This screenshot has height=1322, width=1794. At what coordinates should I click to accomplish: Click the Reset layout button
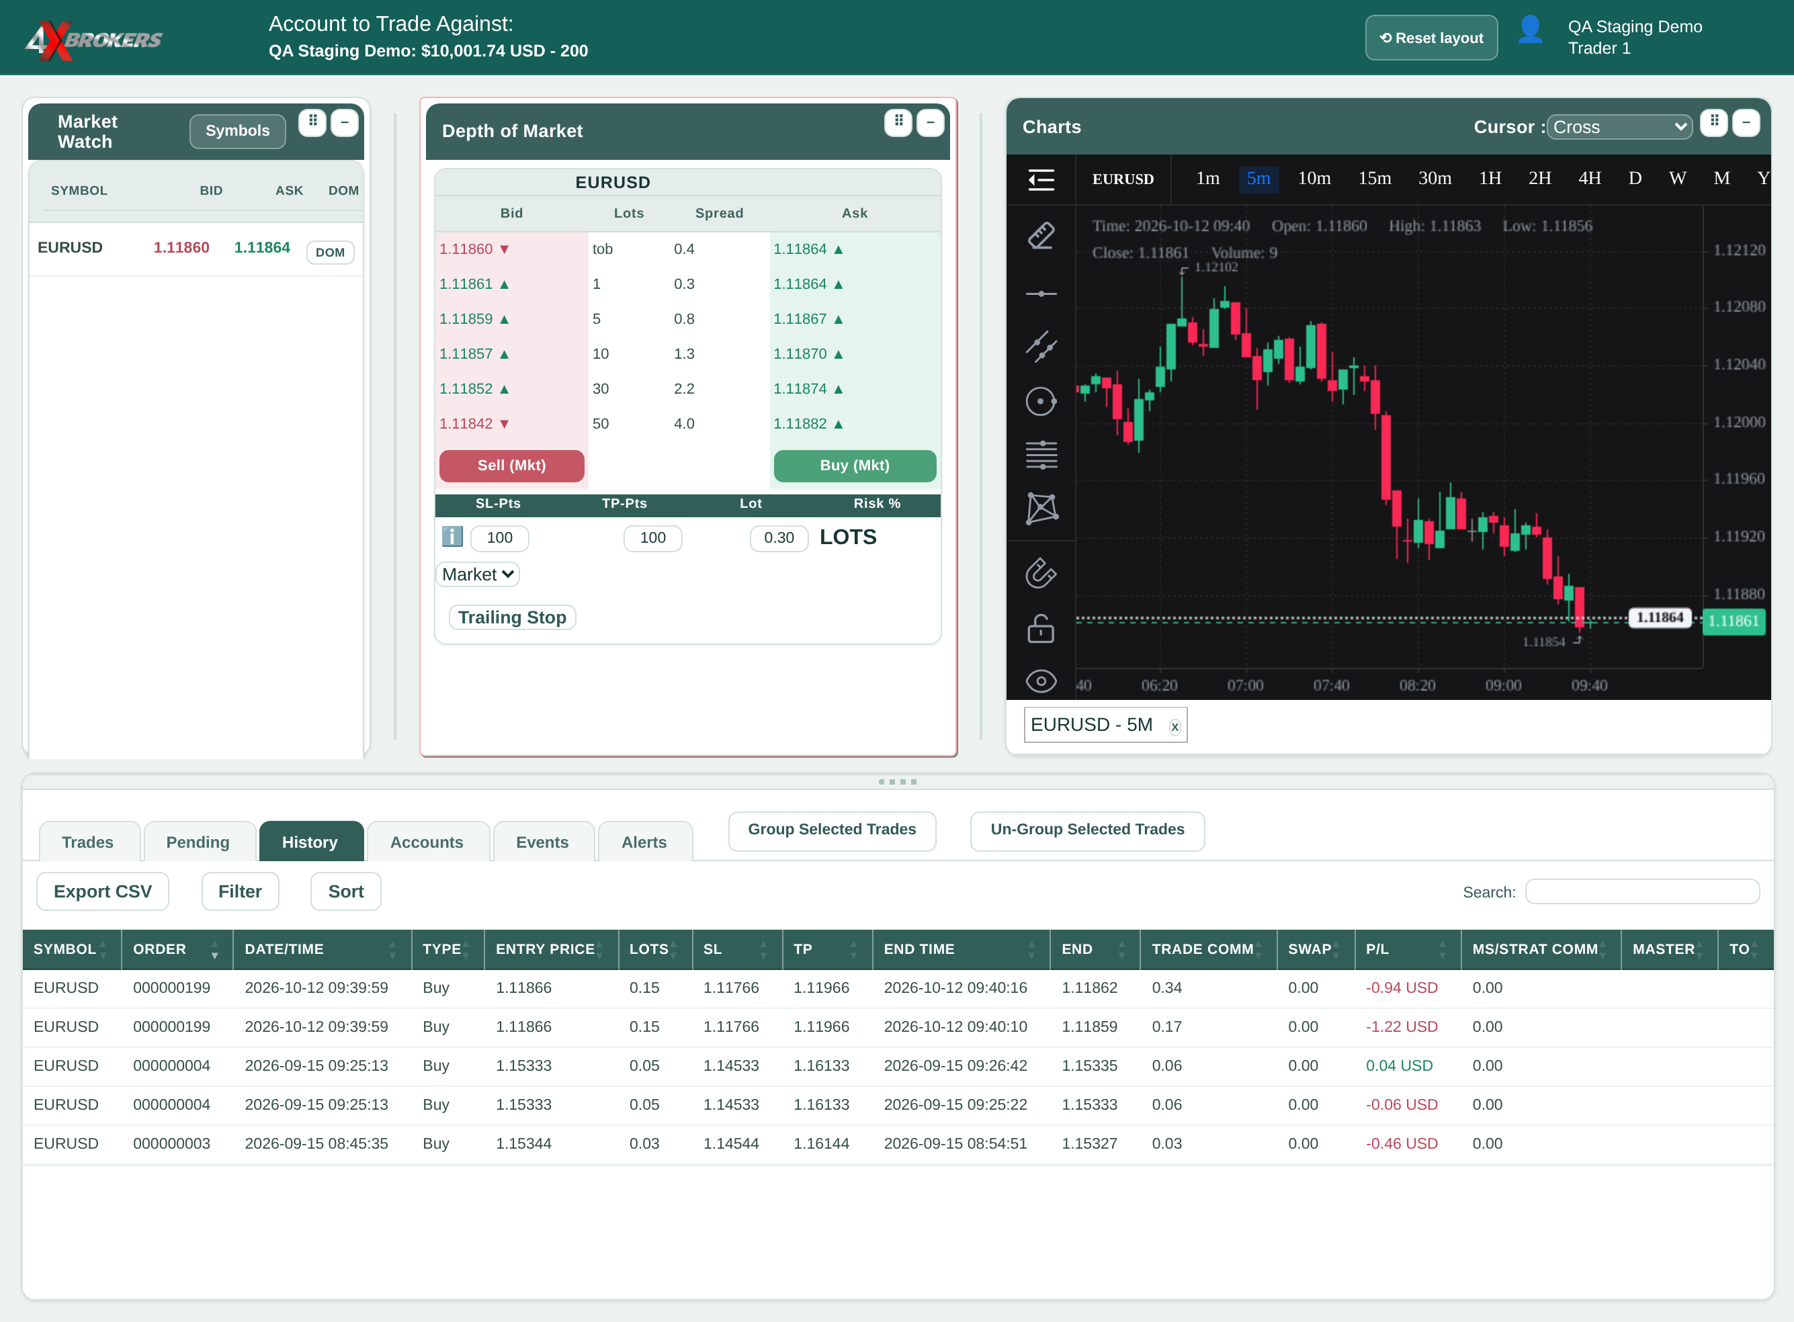point(1430,38)
